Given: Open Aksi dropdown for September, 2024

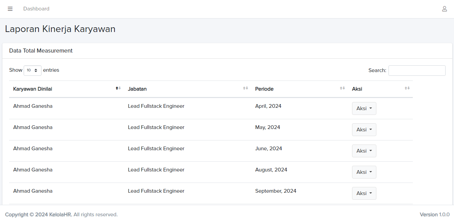Looking at the screenshot, I should [x=364, y=193].
